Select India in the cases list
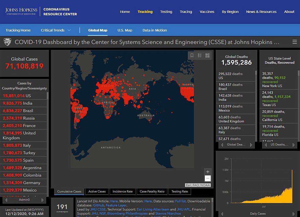Screen dimensions: 300x217 point(23,103)
